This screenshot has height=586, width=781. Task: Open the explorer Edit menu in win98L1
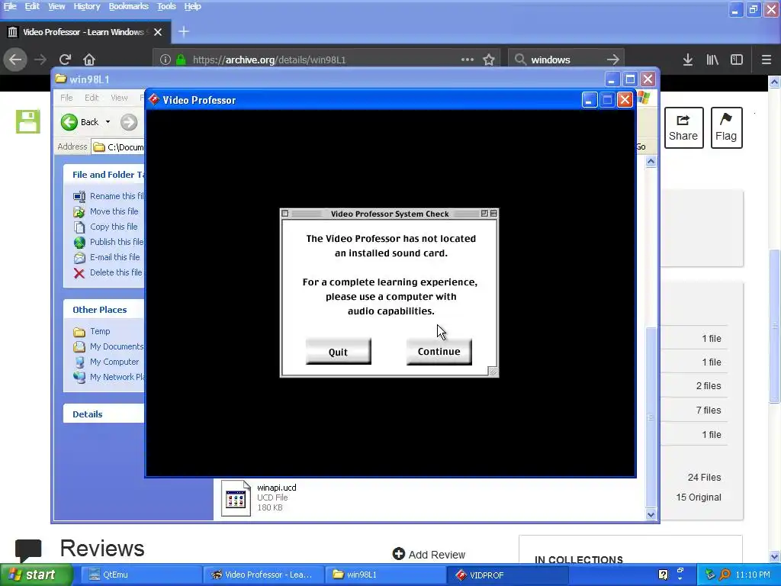coord(92,98)
